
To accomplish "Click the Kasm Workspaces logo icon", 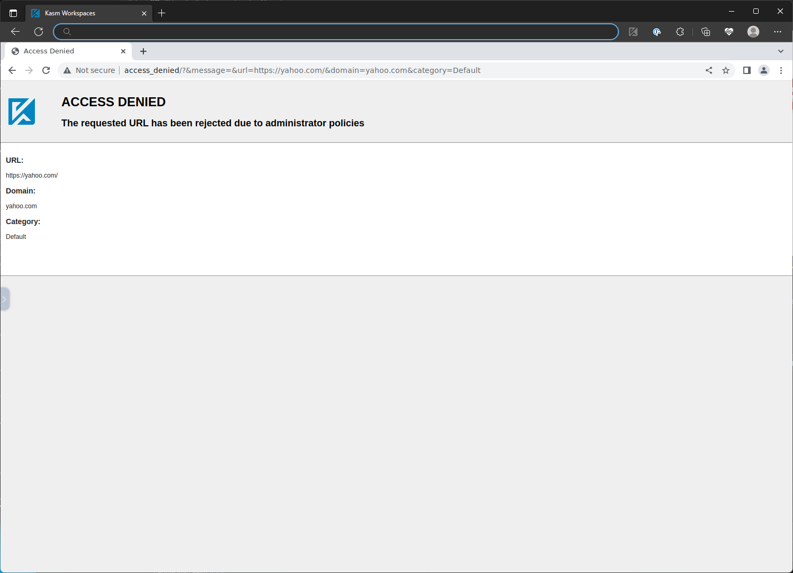I will 21,111.
